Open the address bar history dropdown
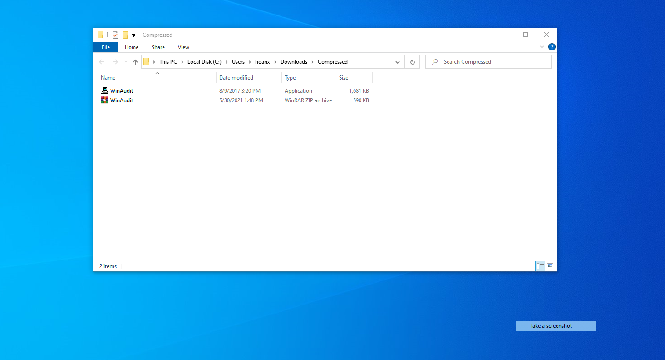This screenshot has height=360, width=665. pos(398,62)
